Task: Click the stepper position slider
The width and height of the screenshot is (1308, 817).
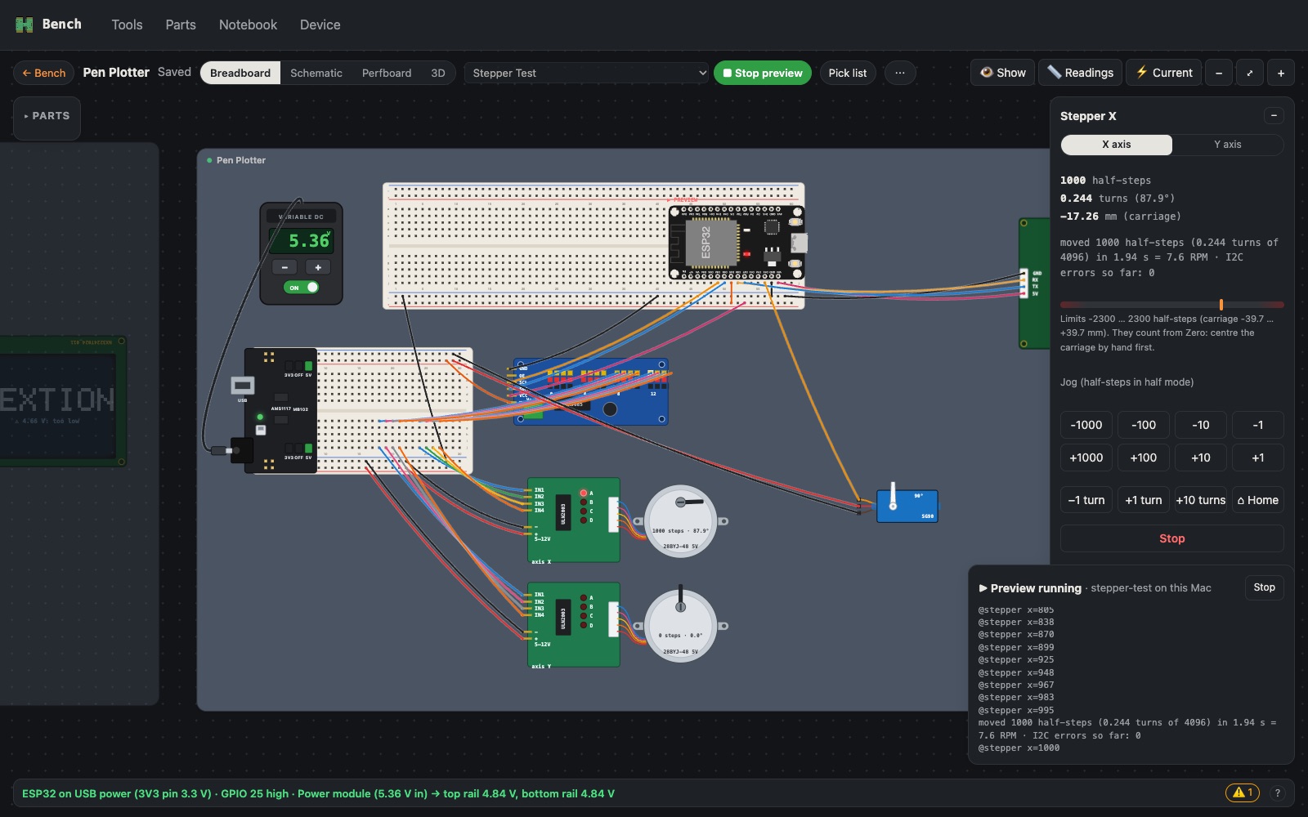Action: tap(1171, 305)
